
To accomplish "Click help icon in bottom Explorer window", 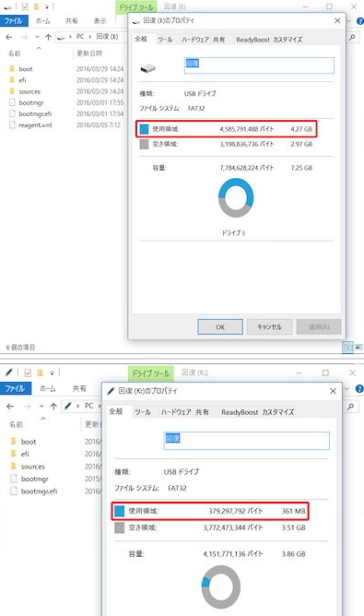I will tap(359, 389).
